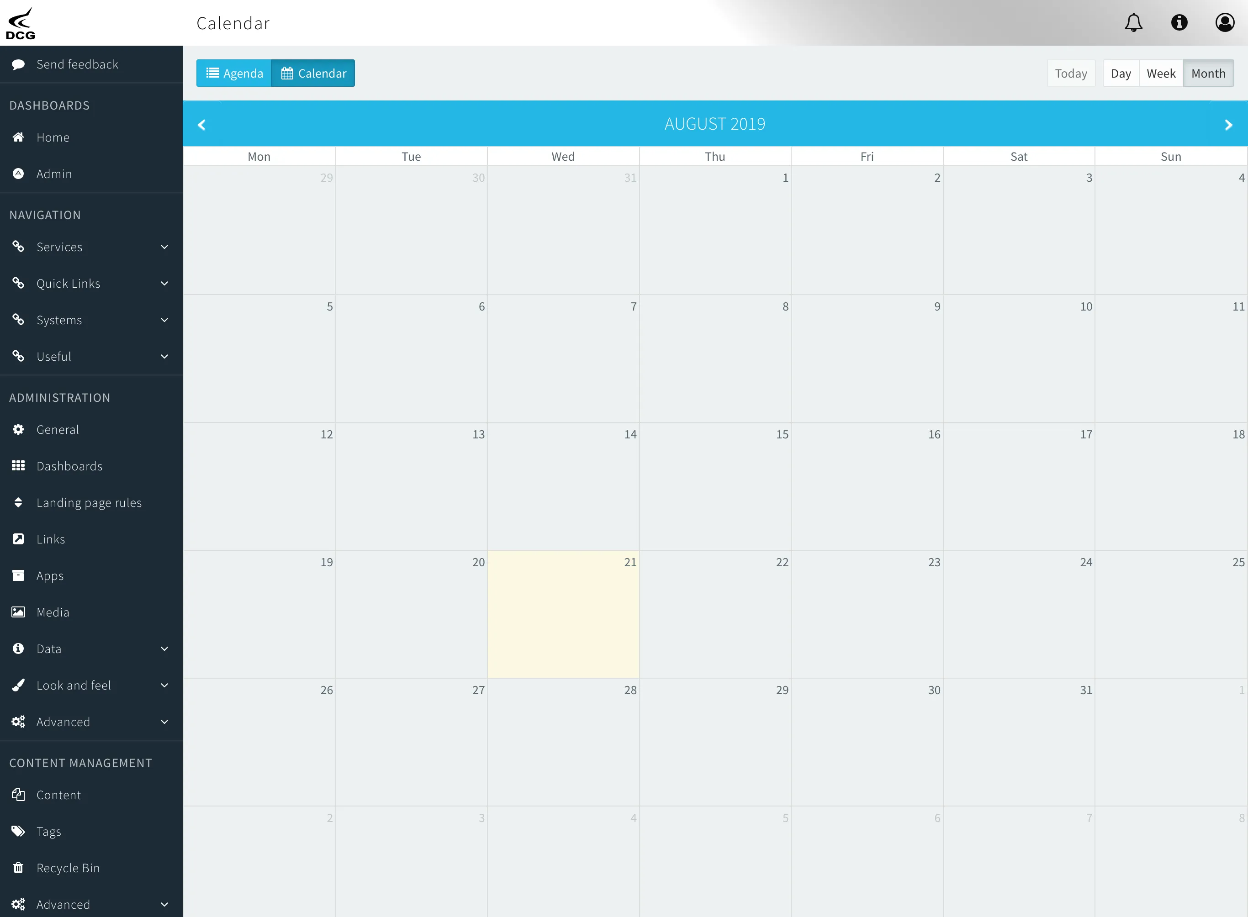The width and height of the screenshot is (1248, 917).
Task: Navigate to next month with arrow
Action: pyautogui.click(x=1229, y=123)
